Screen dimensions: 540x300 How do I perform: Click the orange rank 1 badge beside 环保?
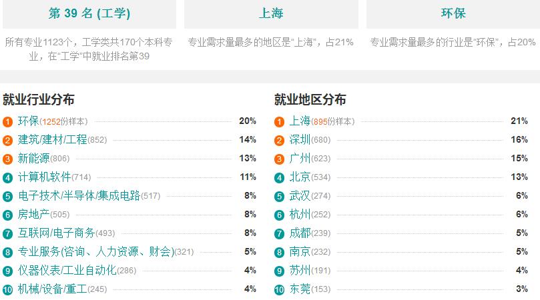tap(7, 122)
